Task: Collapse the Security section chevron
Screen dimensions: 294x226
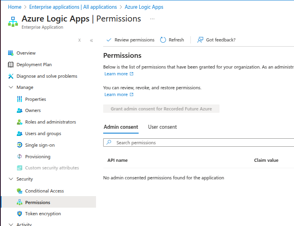Action: pyautogui.click(x=11, y=179)
